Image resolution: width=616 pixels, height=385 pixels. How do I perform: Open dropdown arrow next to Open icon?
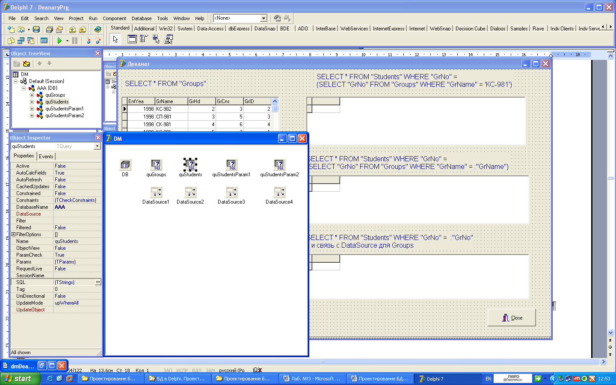pyautogui.click(x=29, y=30)
